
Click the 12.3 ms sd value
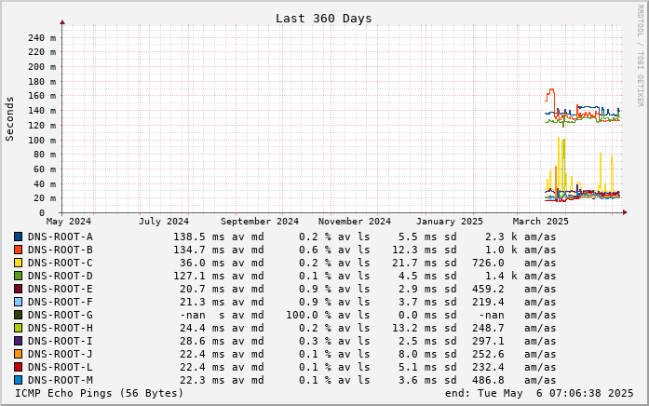(x=414, y=250)
